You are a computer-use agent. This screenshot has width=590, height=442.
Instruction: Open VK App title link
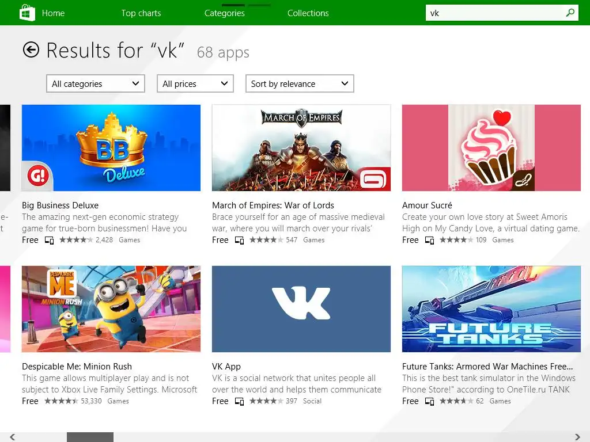coord(226,367)
